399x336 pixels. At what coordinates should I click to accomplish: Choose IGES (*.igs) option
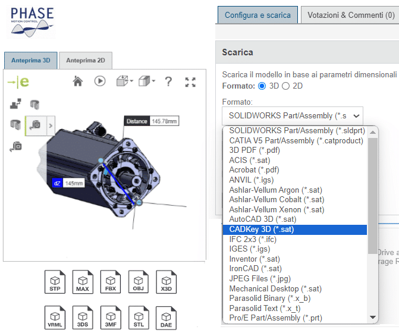295,249
